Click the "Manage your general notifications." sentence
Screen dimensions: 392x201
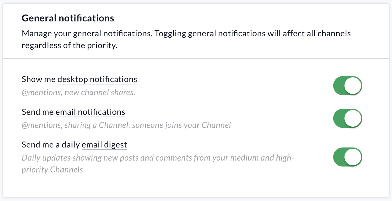click(87, 33)
